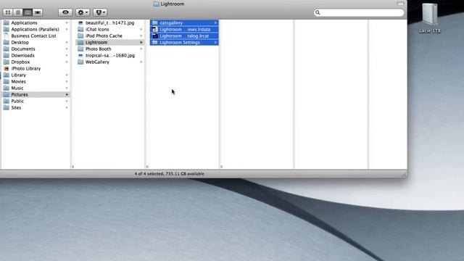The height and width of the screenshot is (261, 464).
Task: Select Applications (Parallels) folder
Action: point(36,29)
